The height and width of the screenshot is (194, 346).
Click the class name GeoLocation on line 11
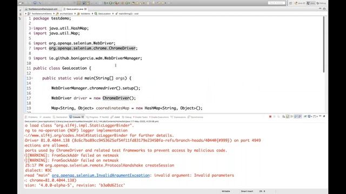click(75, 68)
